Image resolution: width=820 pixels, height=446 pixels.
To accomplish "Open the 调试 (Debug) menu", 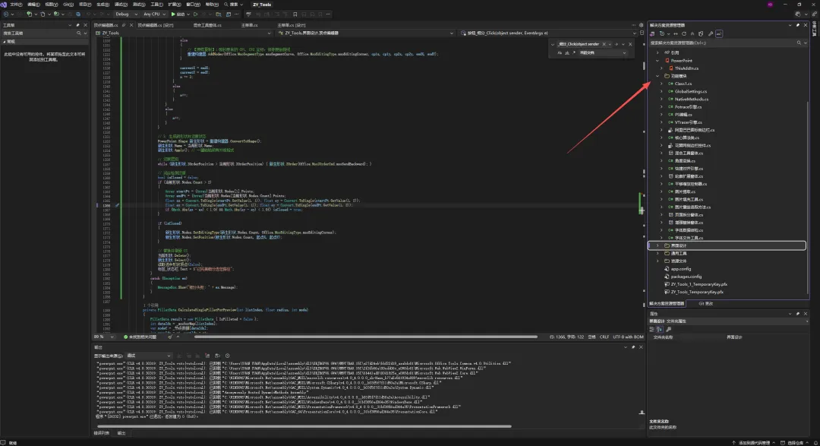I will tap(121, 5).
